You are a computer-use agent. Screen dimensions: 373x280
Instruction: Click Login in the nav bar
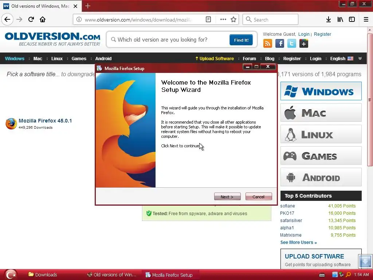[315, 59]
